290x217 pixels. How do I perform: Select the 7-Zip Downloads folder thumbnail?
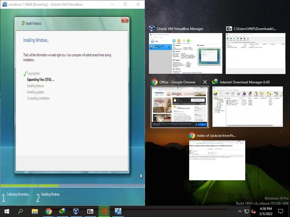(255, 53)
